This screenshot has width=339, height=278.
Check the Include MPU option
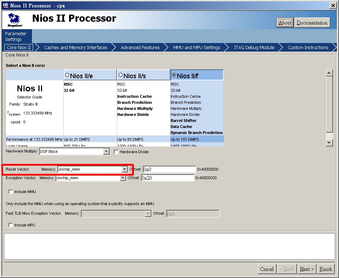pyautogui.click(x=11, y=225)
